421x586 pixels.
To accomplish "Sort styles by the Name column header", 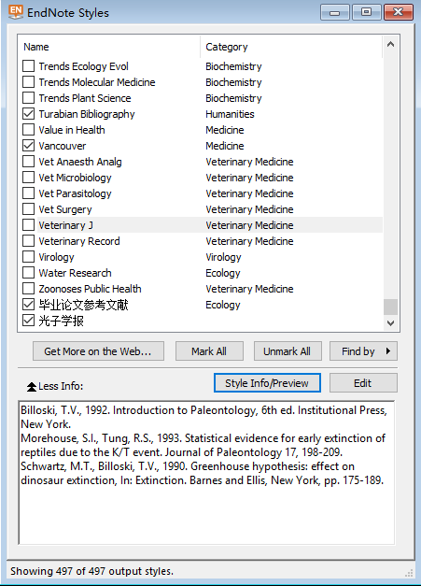I will coord(109,47).
